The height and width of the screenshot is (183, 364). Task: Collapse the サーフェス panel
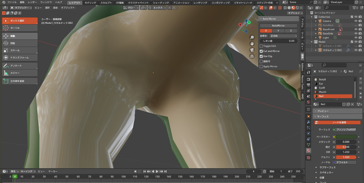click(337, 117)
